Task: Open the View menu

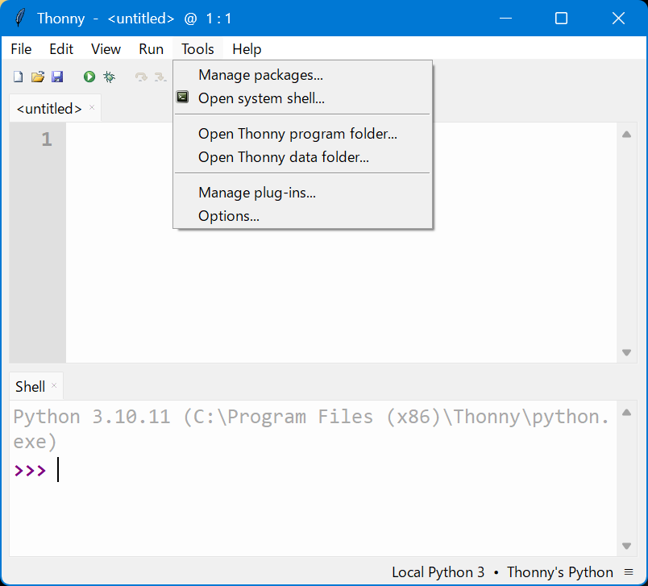Action: pyautogui.click(x=106, y=49)
